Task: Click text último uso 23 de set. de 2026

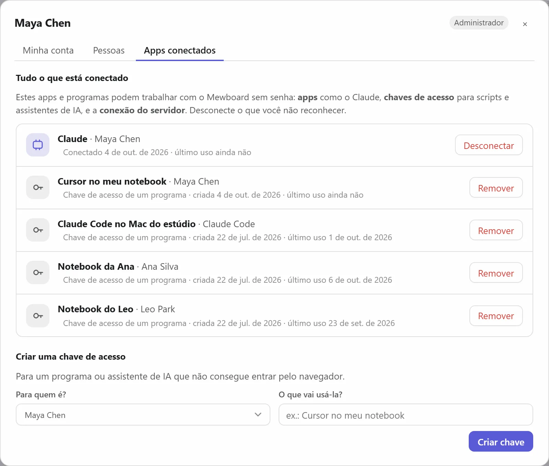Action: point(341,323)
